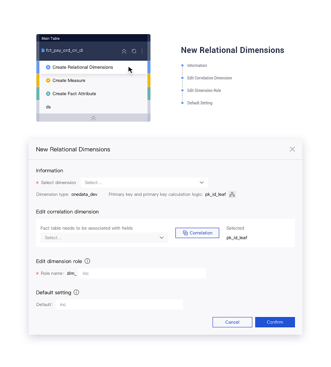Screen dimensions: 331x367
Task: Close the New Relational Dimensions dialog
Action: pos(292,149)
